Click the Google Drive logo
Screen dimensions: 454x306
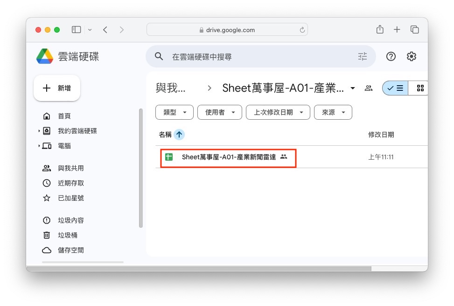click(45, 56)
